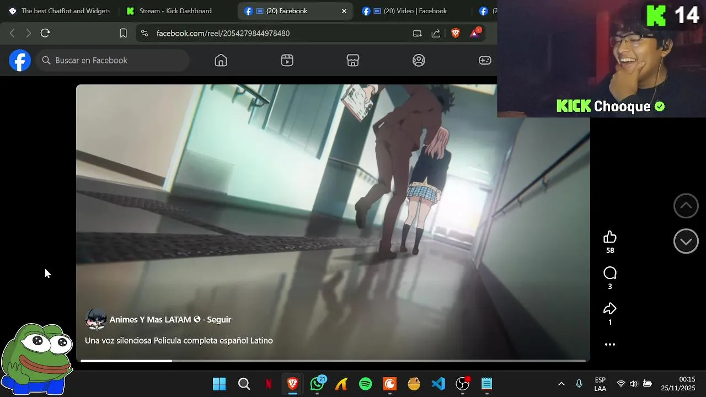Screen dimensions: 706x397
Task: Open Brave Rewards triangle icon
Action: pyautogui.click(x=475, y=33)
